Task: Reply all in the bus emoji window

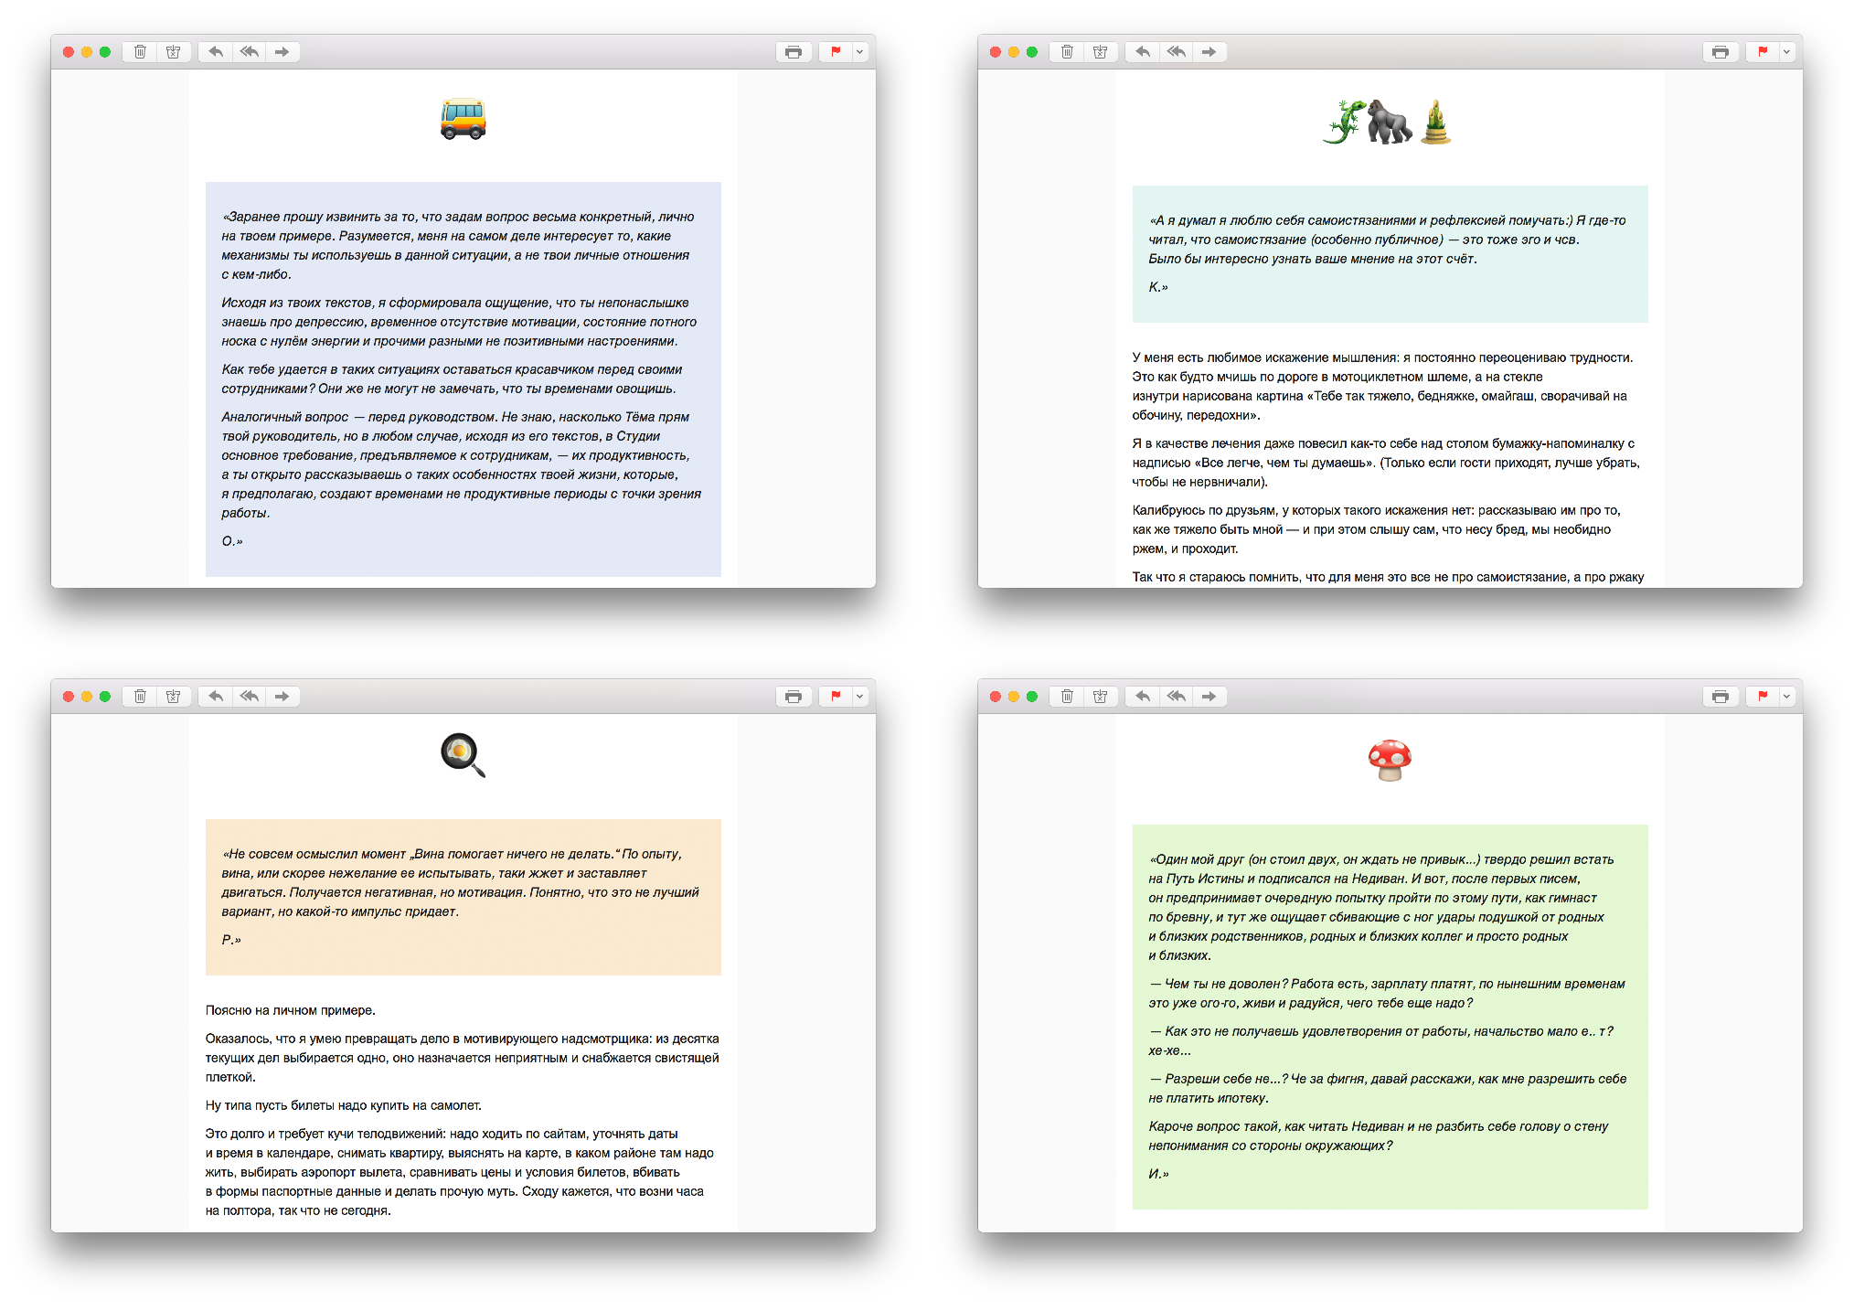Action: pyautogui.click(x=250, y=52)
